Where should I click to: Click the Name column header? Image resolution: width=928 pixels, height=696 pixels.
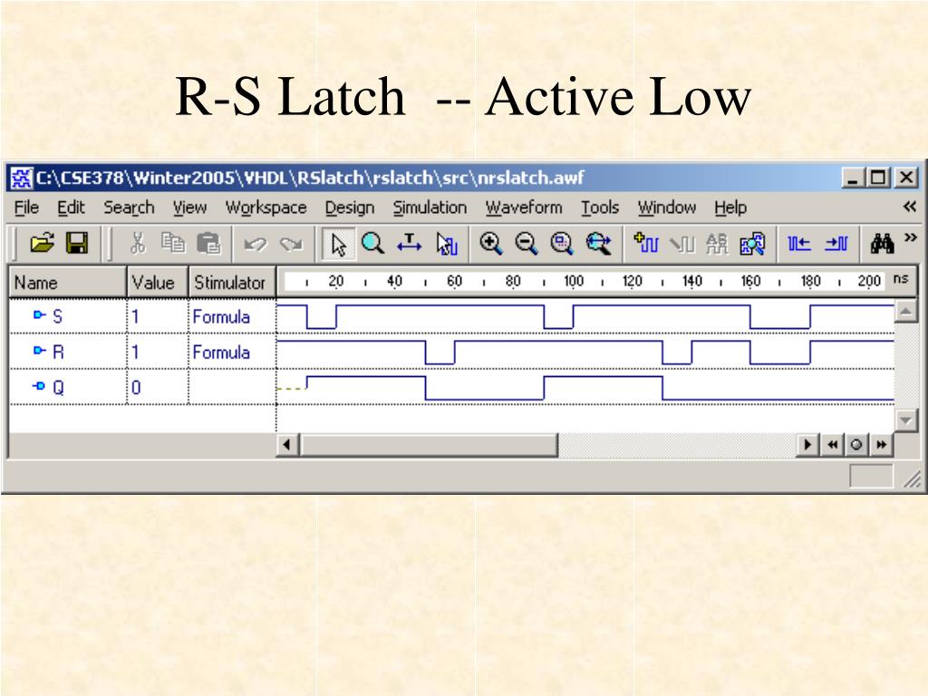point(67,282)
